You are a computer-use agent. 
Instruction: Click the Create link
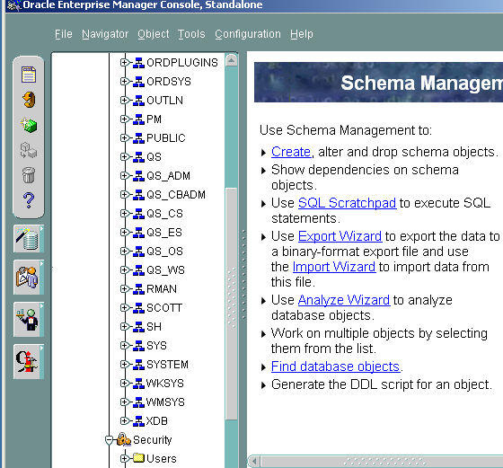pyautogui.click(x=291, y=152)
